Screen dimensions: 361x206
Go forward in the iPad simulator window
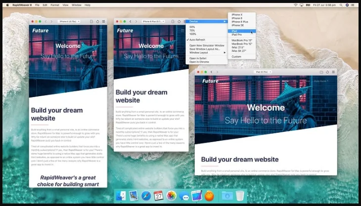point(217,72)
